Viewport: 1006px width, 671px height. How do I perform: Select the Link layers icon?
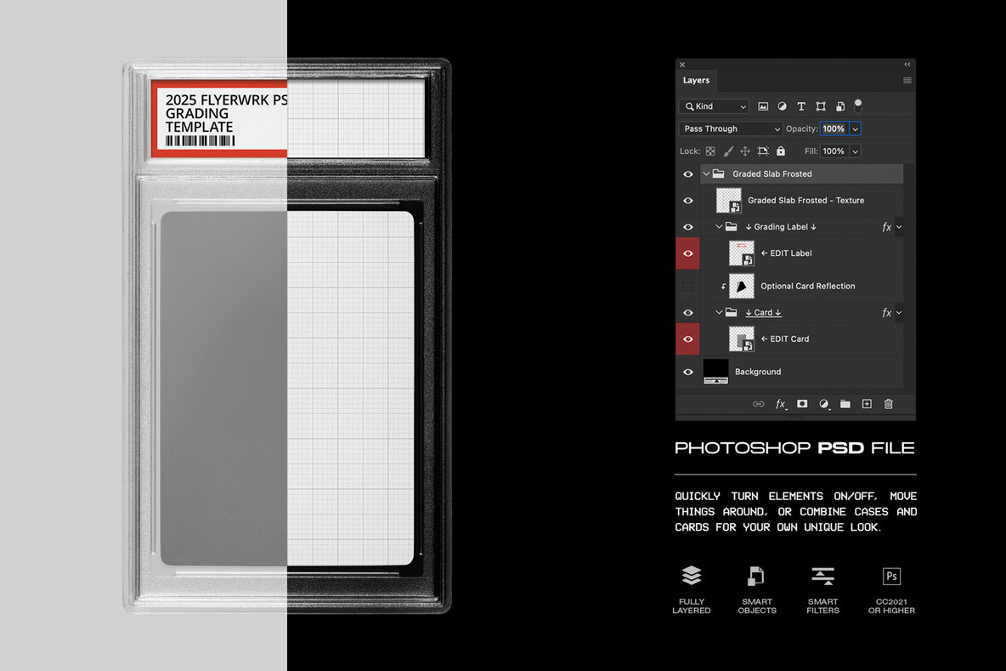[x=759, y=404]
